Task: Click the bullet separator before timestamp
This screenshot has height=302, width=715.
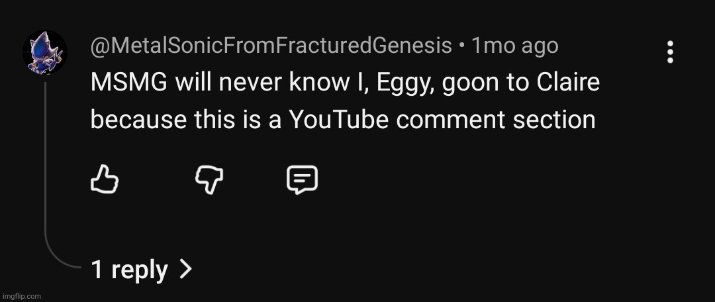Action: (461, 46)
